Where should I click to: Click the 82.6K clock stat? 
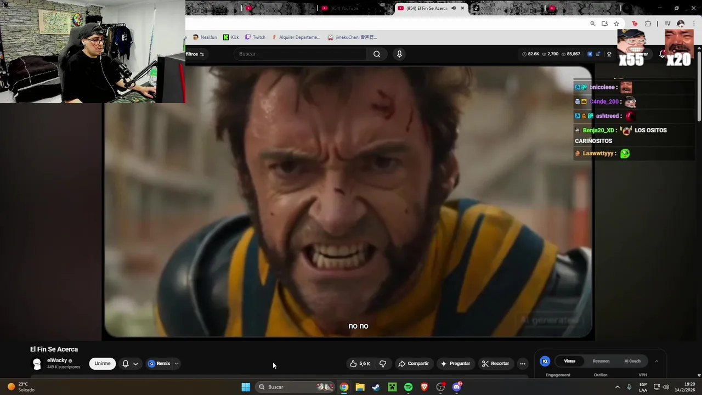(x=530, y=54)
